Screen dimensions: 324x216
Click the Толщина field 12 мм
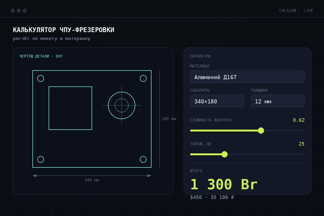click(278, 101)
